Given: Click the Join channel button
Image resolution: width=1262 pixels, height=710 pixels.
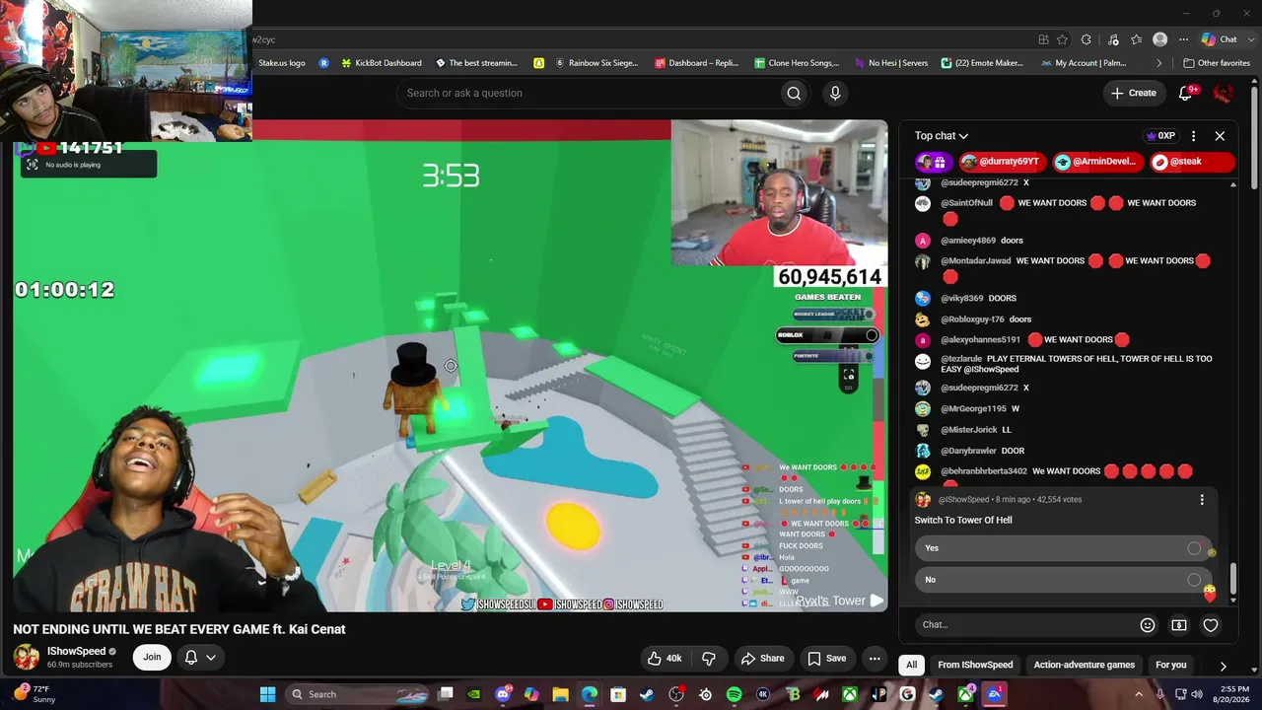Looking at the screenshot, I should (x=152, y=657).
